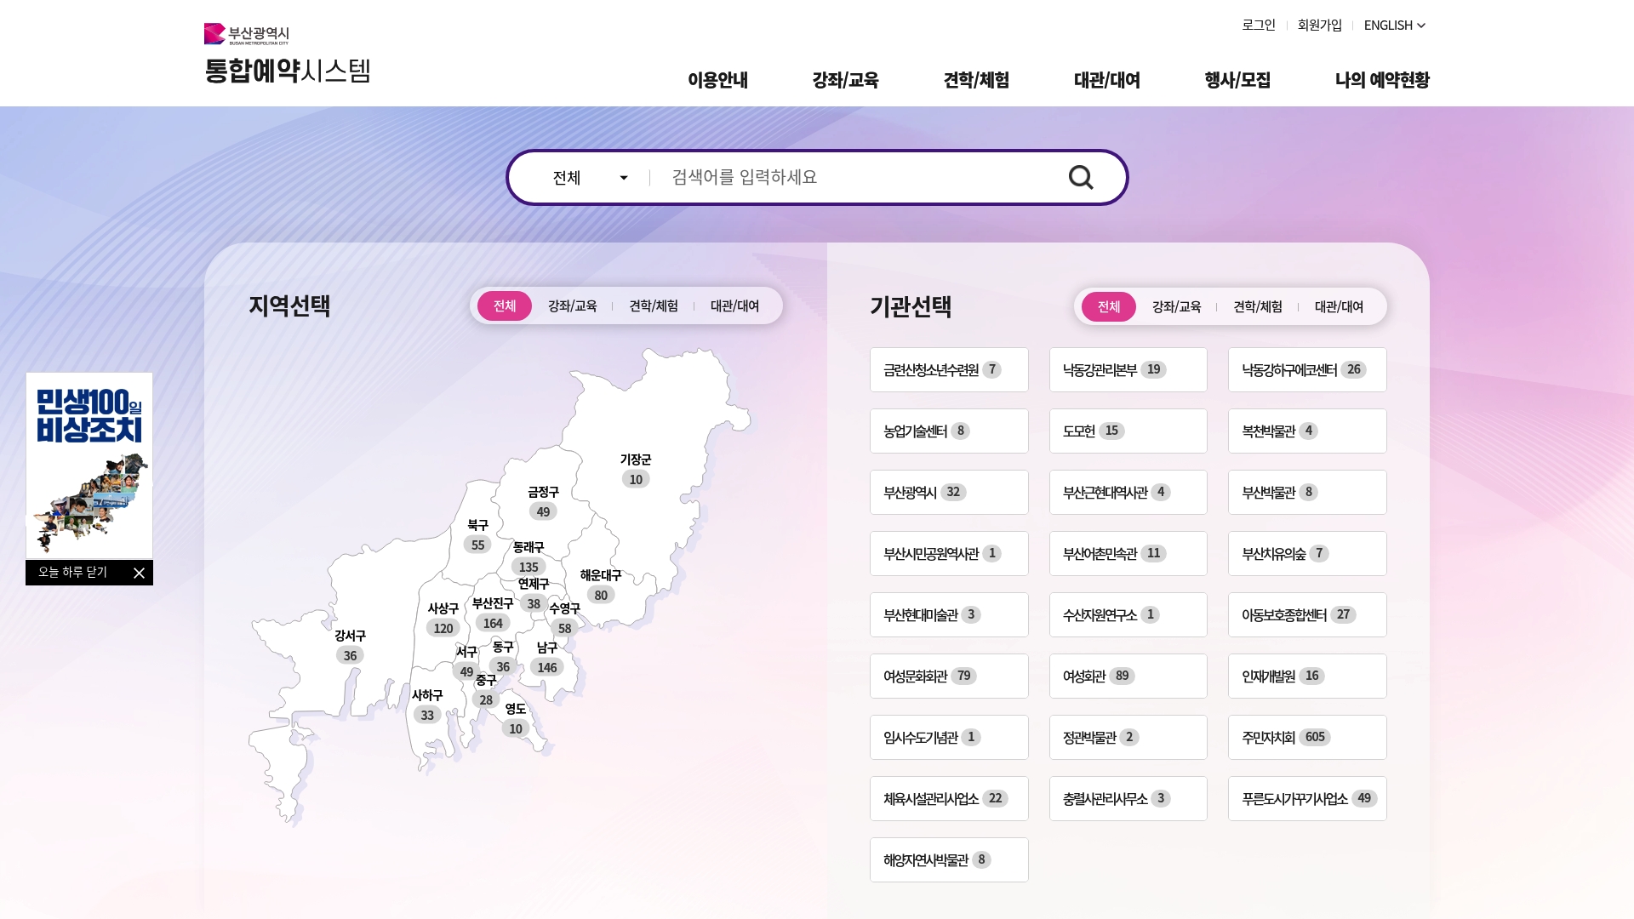Viewport: 1634px width, 919px height.
Task: Open 푸른도시가꾸기사업소 institution
Action: (1307, 798)
